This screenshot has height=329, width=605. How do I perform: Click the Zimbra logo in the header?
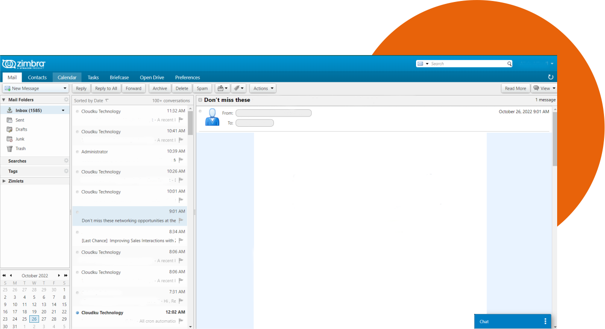point(23,64)
